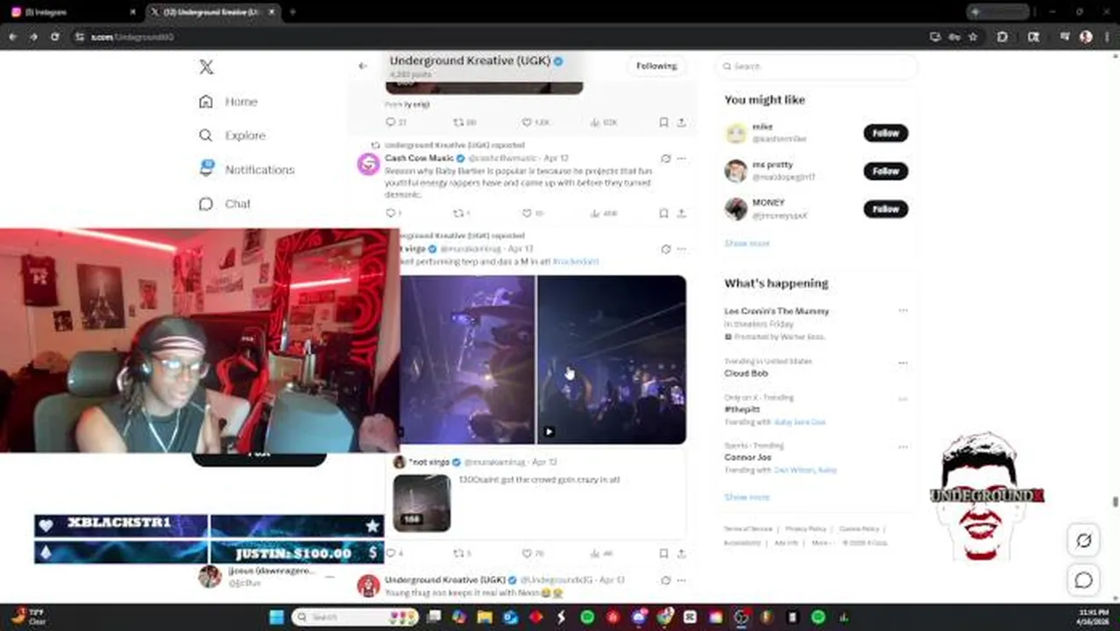
Task: Open Grok icon on not virgo post
Action: coord(665,249)
